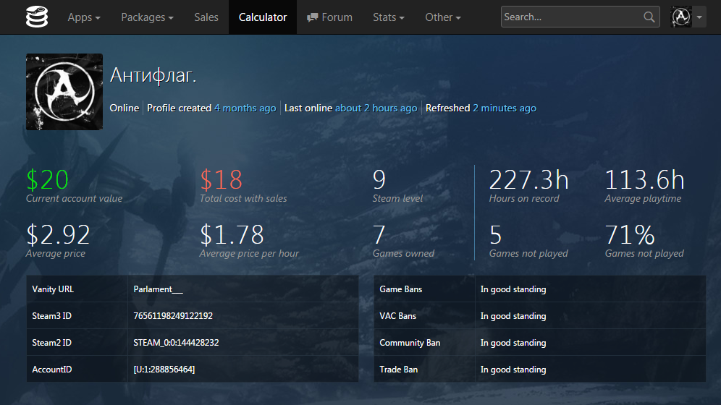
Task: Click the Vanity URL row label
Action: click(53, 289)
